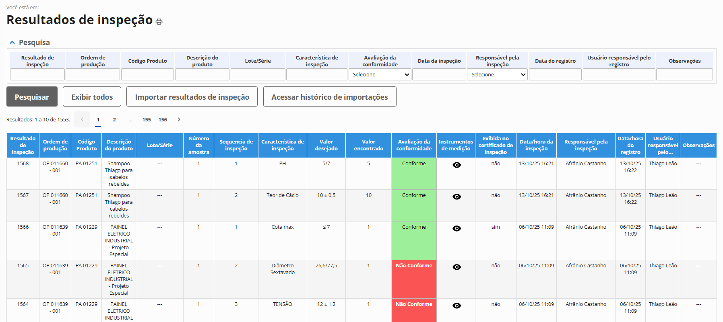
Task: Show measuring instruments for result 1566
Action: point(457,228)
